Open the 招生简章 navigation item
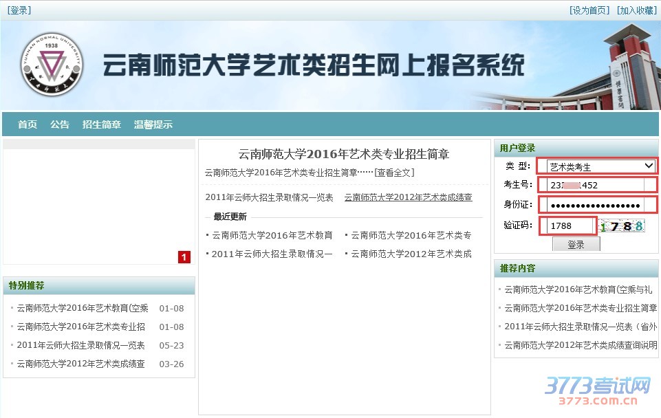 [102, 124]
